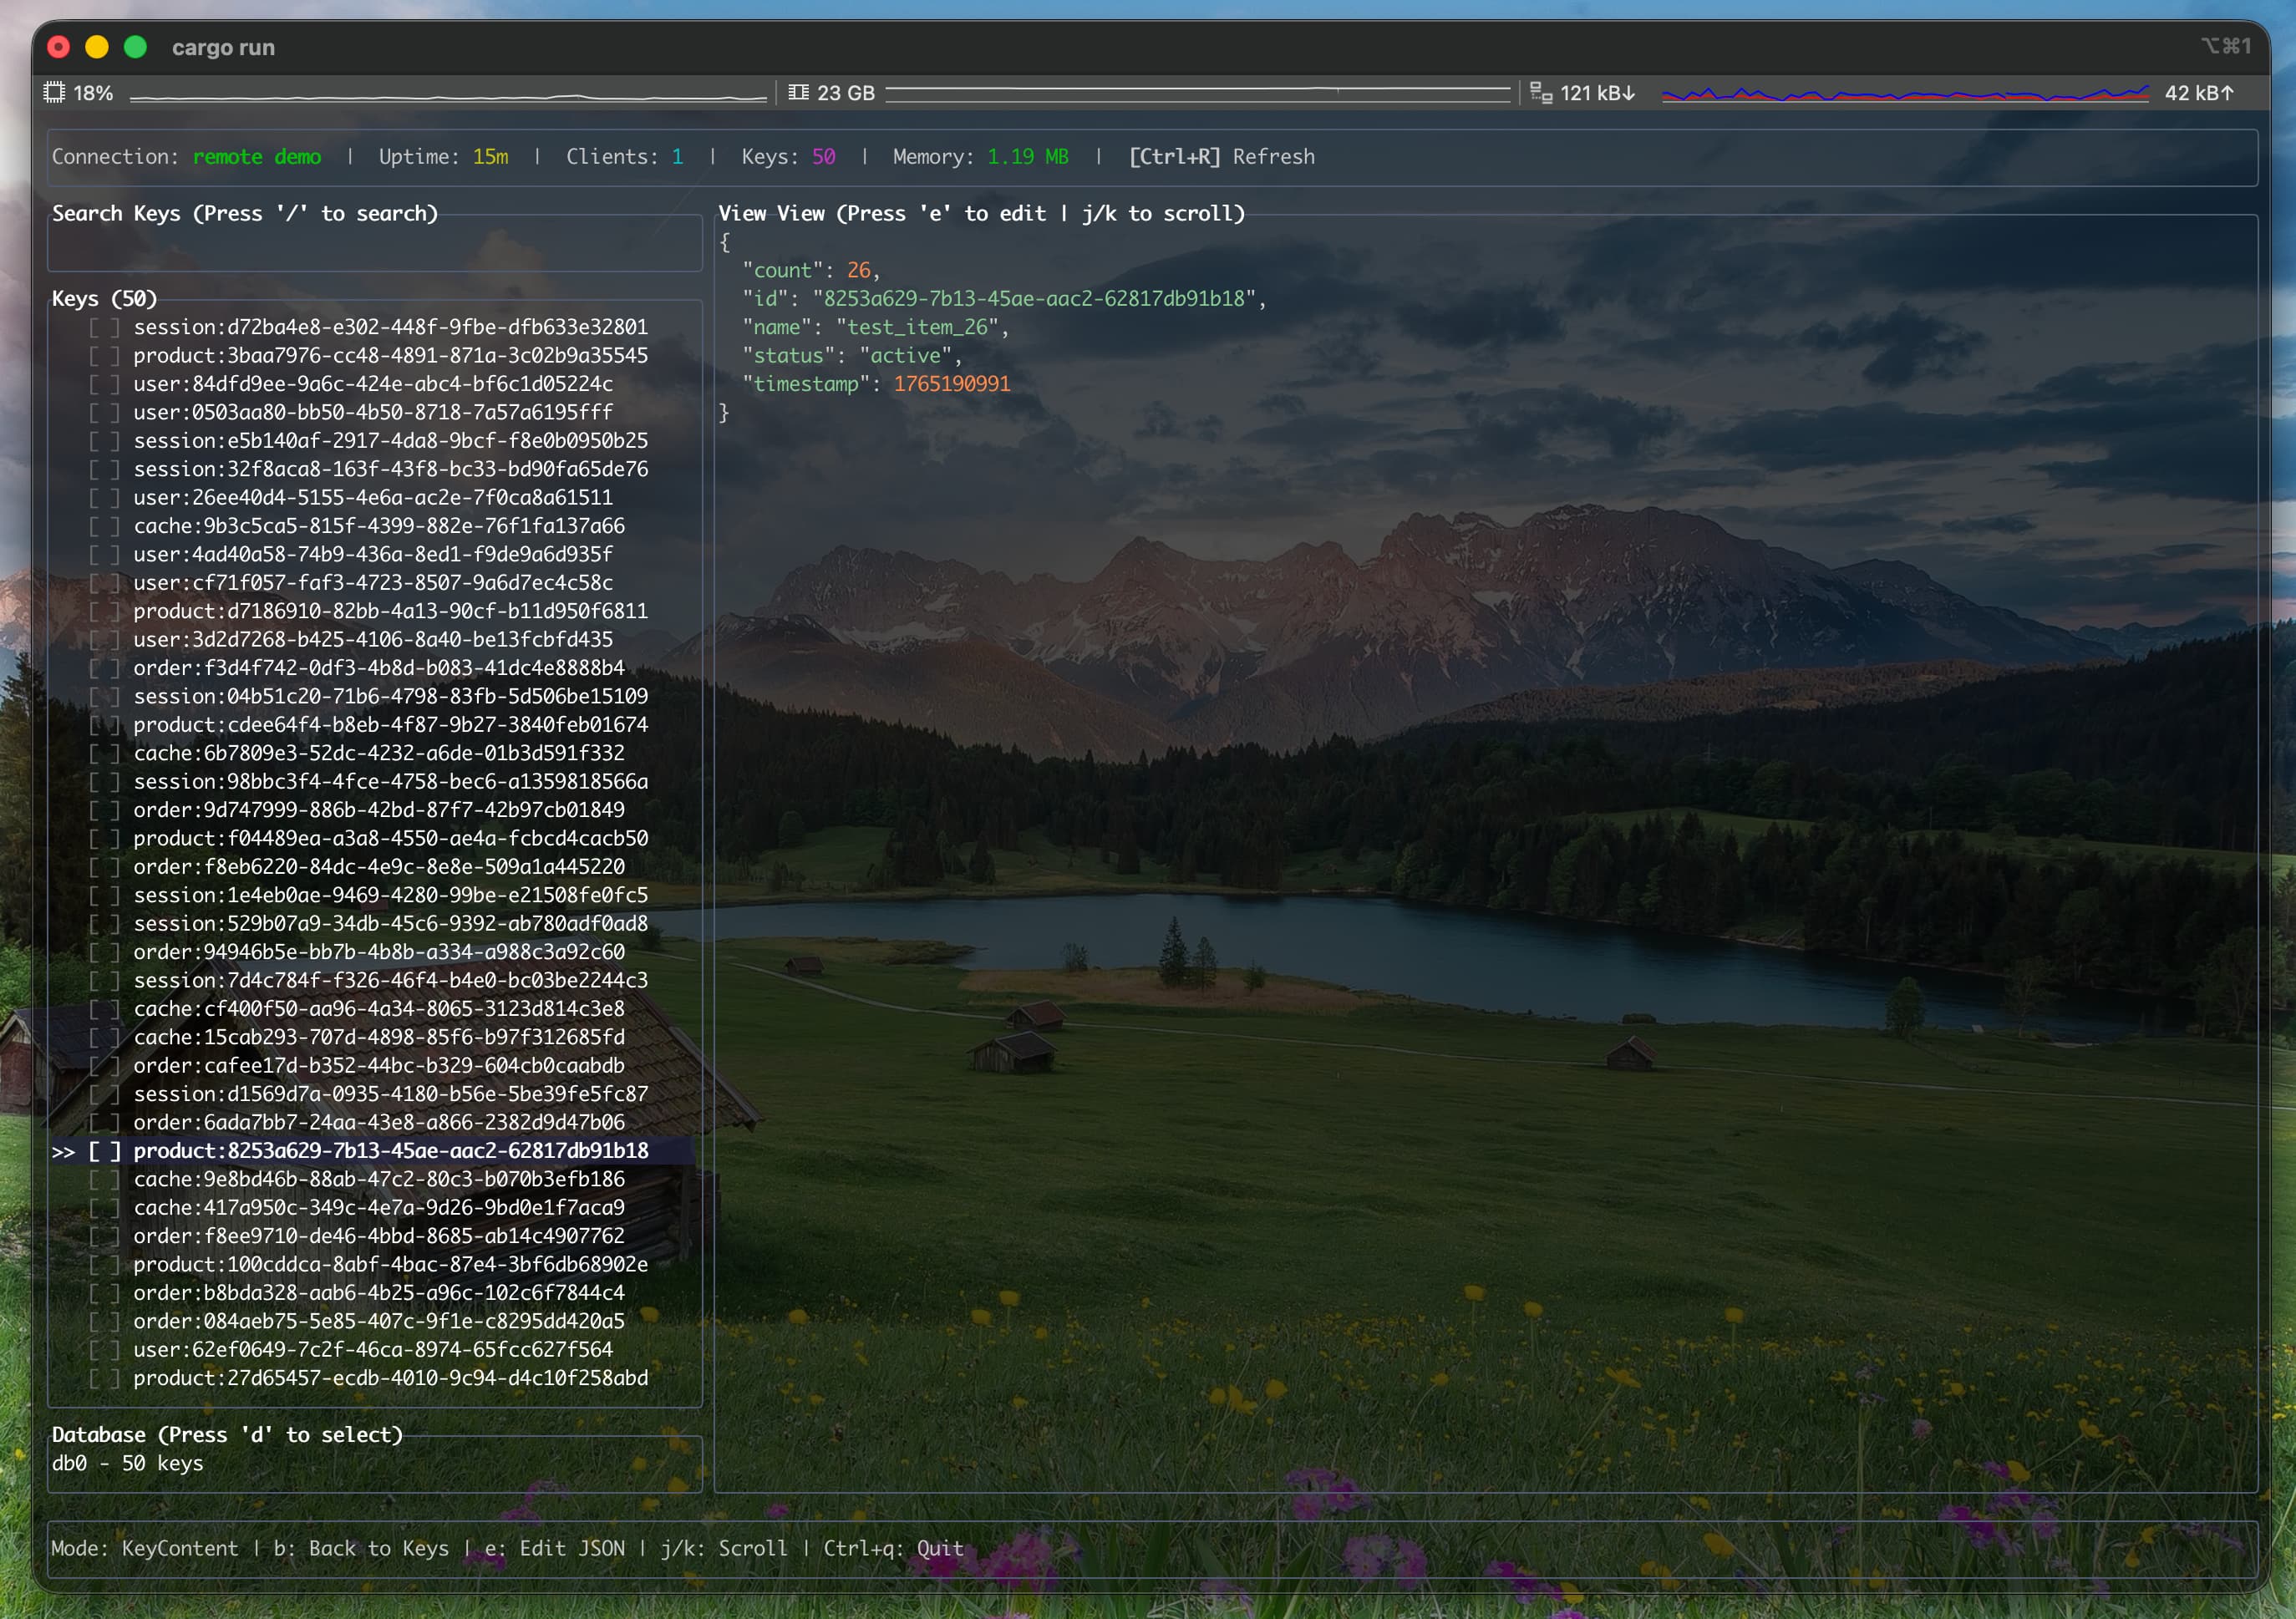This screenshot has width=2296, height=1619.
Task: Select the cache:9b3c5ca5 key entry
Action: pos(379,526)
